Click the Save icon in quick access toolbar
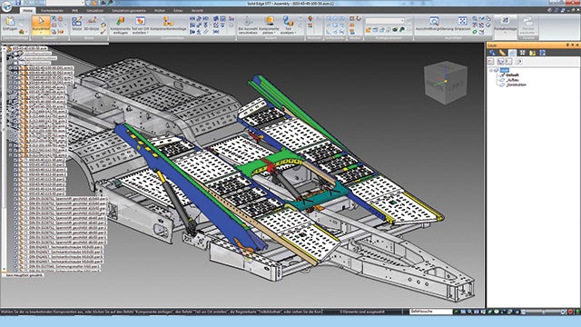 (x=18, y=3)
